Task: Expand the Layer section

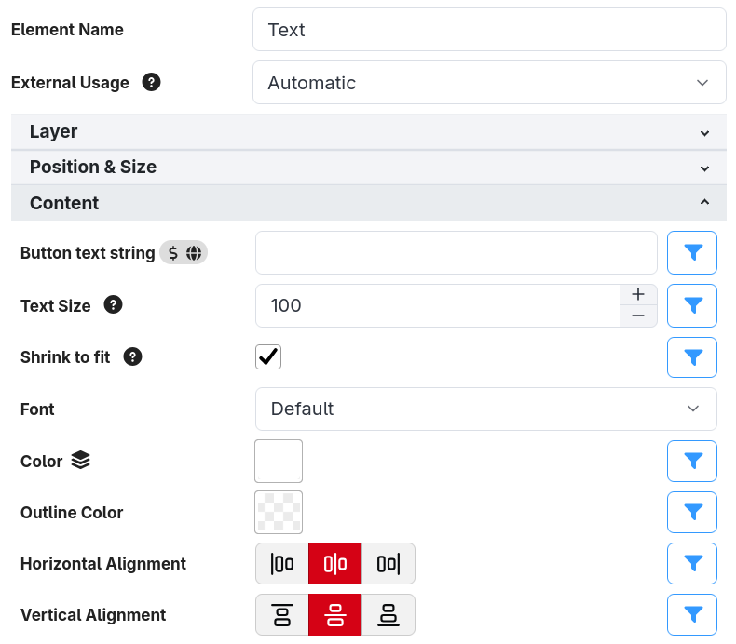Action: 369,132
